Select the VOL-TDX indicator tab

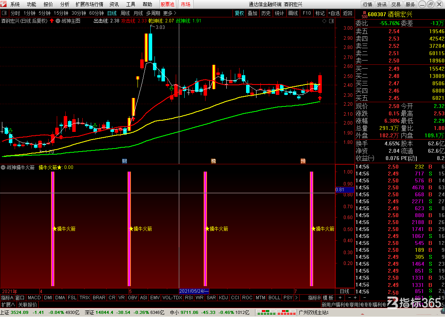[x=172, y=298]
